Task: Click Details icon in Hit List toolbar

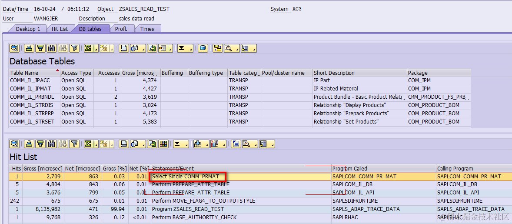Action: click(x=14, y=144)
